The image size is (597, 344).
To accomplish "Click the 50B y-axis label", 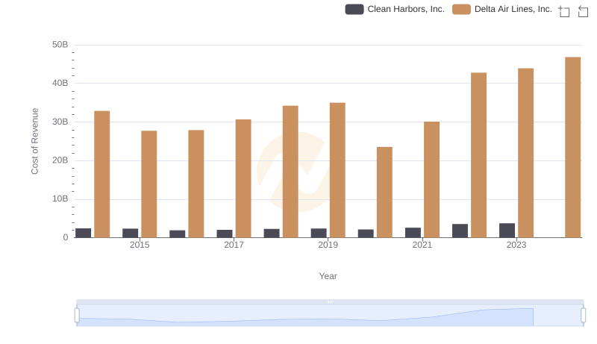I will click(x=60, y=45).
